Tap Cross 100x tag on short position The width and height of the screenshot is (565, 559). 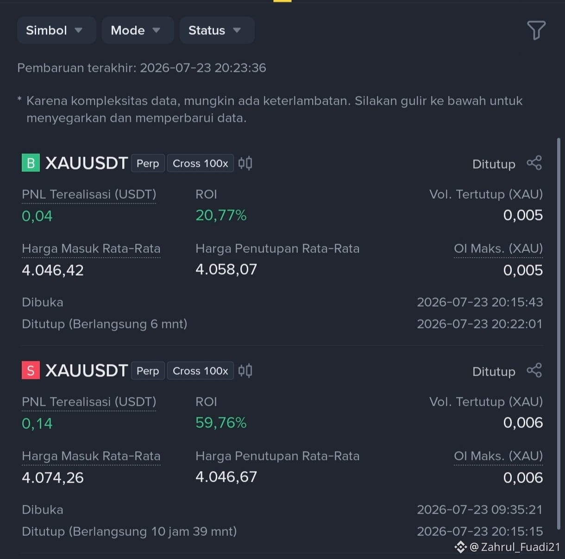(x=200, y=371)
